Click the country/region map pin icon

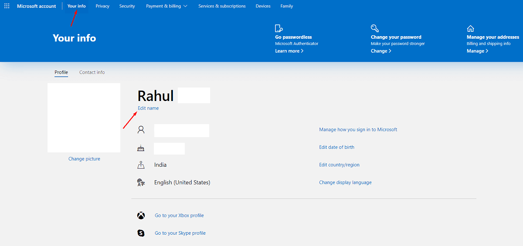(x=141, y=165)
